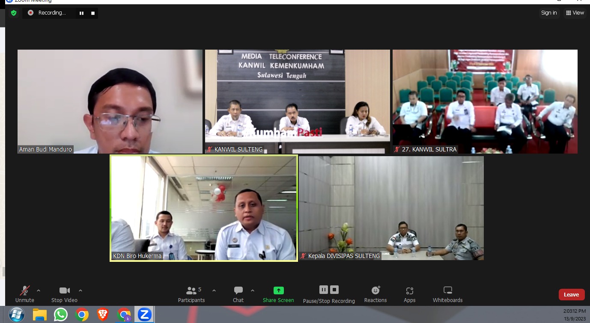Open Whiteboards

[x=447, y=294]
